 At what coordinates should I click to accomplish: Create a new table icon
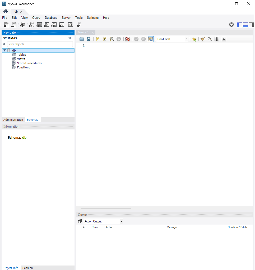pos(39,25)
